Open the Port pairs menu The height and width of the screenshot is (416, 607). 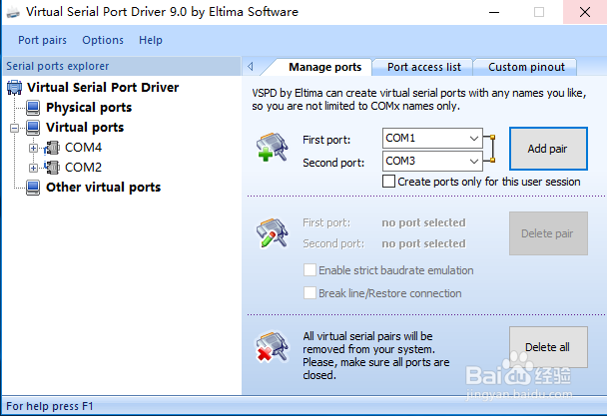click(42, 40)
